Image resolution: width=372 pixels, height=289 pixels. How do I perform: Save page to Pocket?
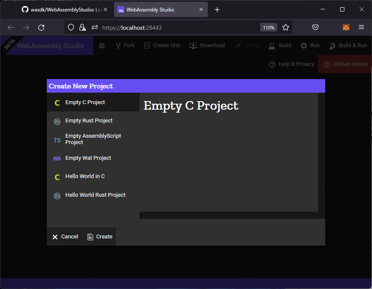tap(315, 28)
